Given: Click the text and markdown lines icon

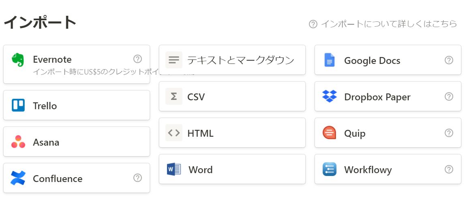Looking at the screenshot, I should click(x=174, y=60).
